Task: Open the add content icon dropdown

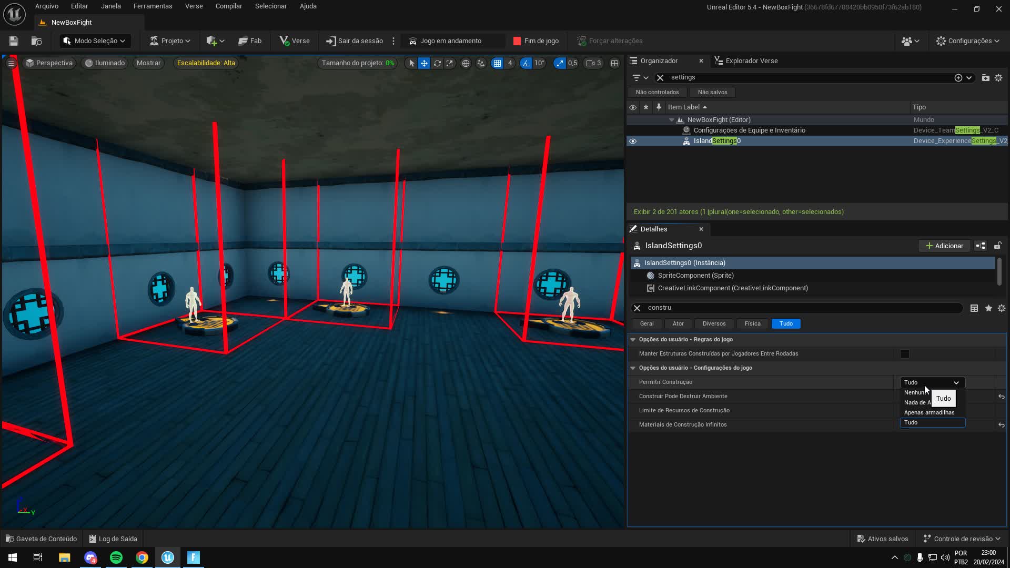Action: click(x=215, y=41)
